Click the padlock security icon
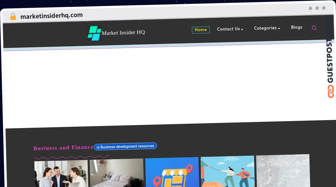Viewport: 336px width, 187px height. click(13, 17)
